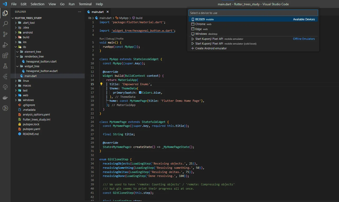Click build in the editor breadcrumb
Image resolution: width=339 pixels, height=202 pixels.
click(139, 18)
